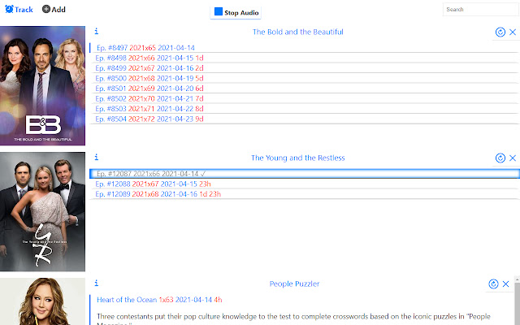Image resolution: width=520 pixels, height=325 pixels.
Task: Remove The Young and the Restless show
Action: [513, 158]
